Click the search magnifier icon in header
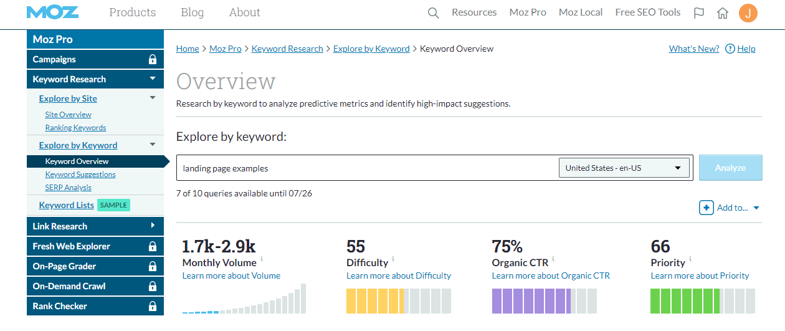The height and width of the screenshot is (331, 785). (x=434, y=13)
